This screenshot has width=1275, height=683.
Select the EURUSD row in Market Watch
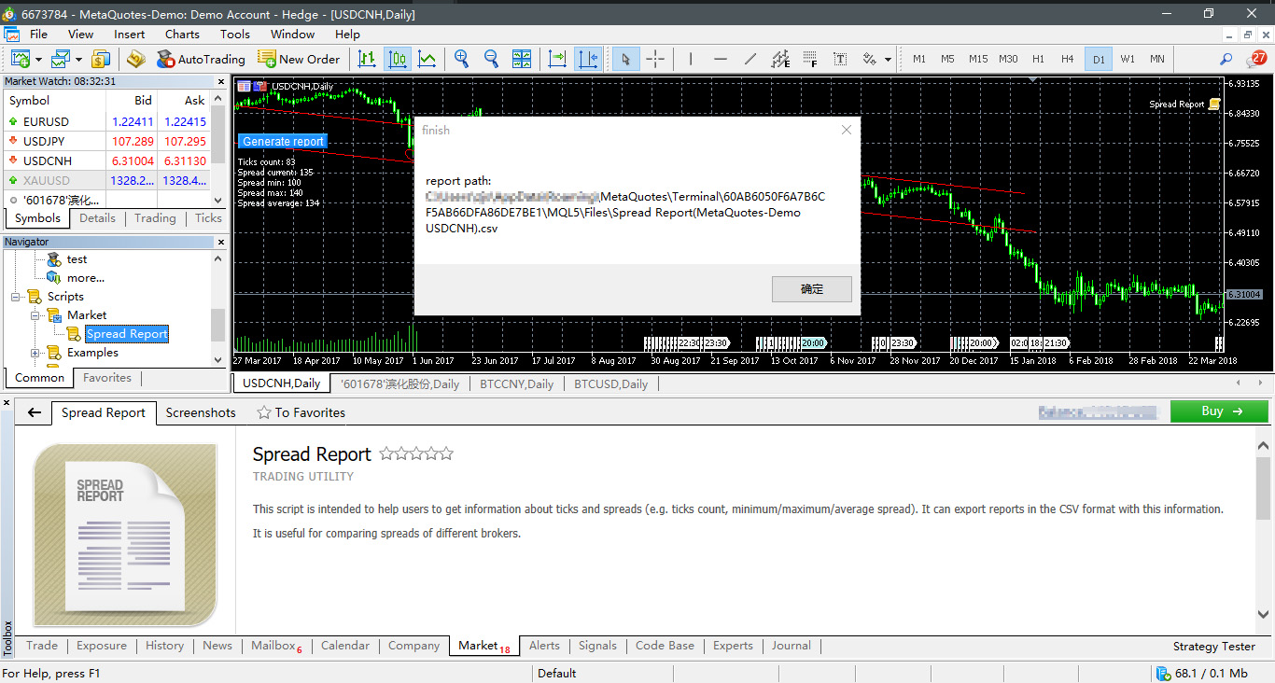coord(106,121)
